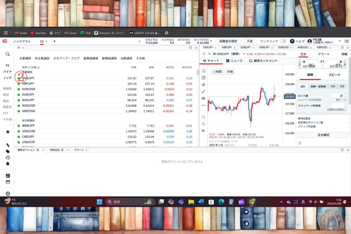Select the 成行 order type option
This screenshot has height=234, width=351.
[302, 86]
